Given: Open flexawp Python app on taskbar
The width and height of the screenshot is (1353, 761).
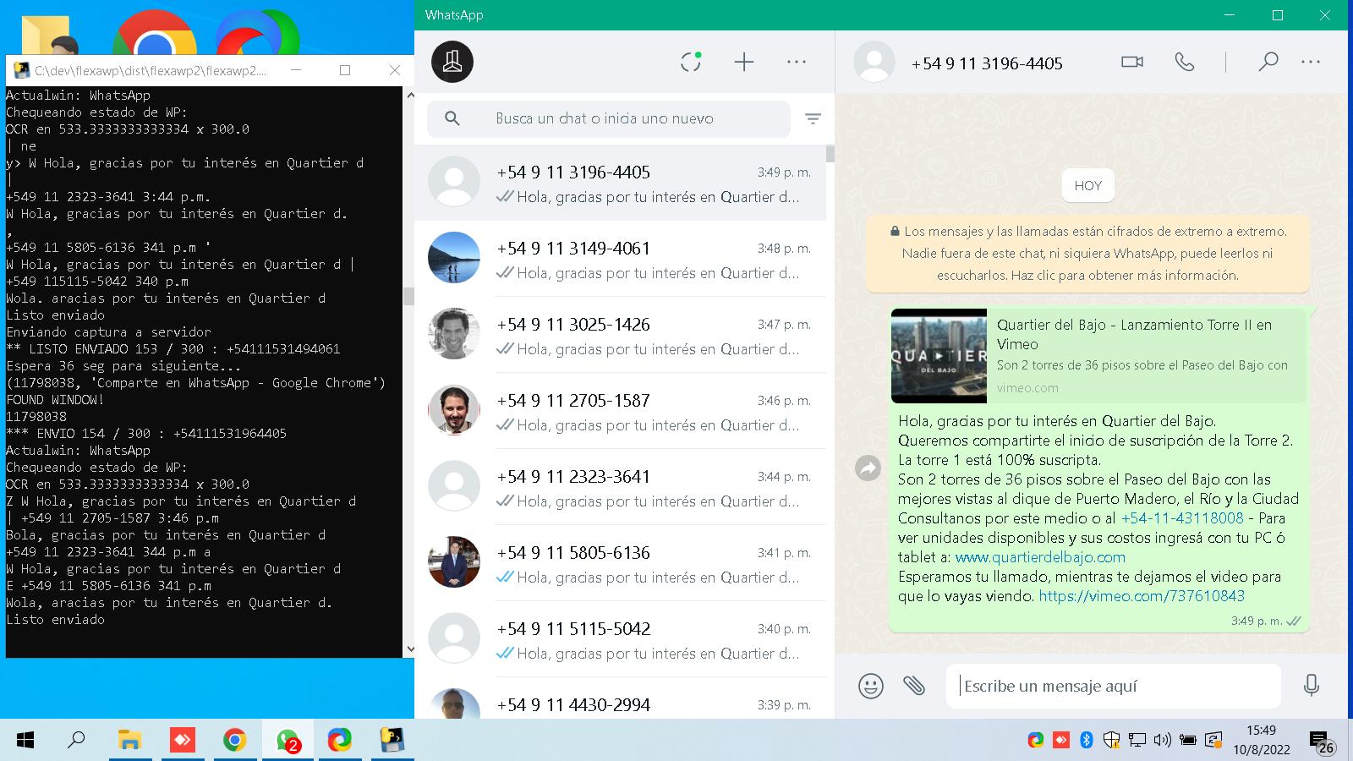Looking at the screenshot, I should coord(392,741).
